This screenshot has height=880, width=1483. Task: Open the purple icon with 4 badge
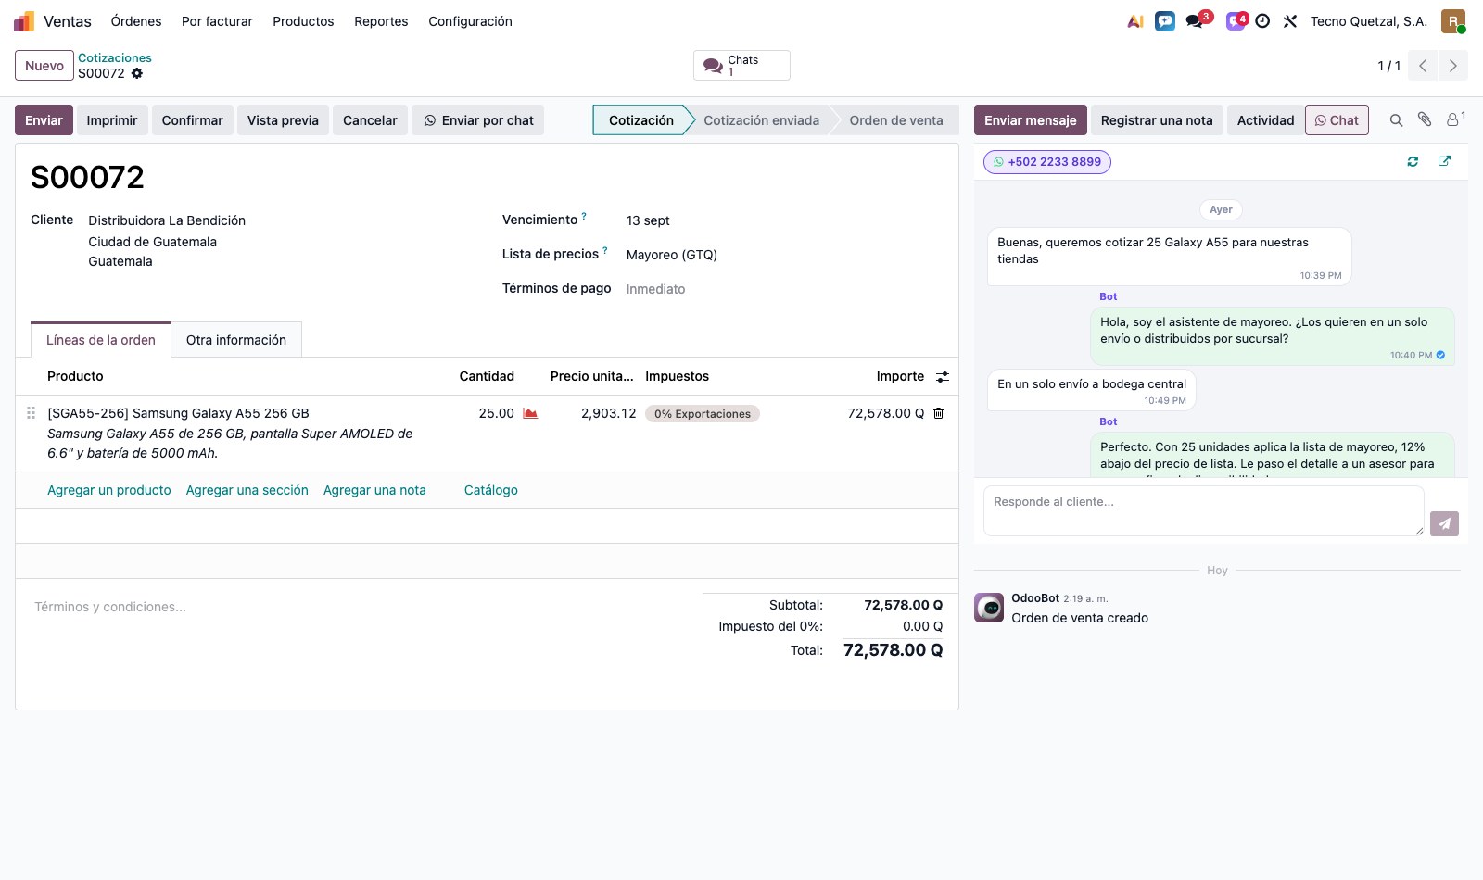coord(1236,21)
